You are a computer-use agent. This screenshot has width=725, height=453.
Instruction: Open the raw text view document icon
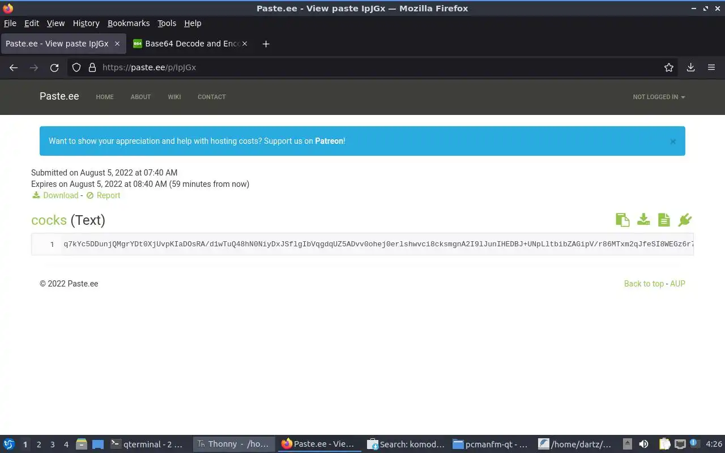pyautogui.click(x=664, y=220)
